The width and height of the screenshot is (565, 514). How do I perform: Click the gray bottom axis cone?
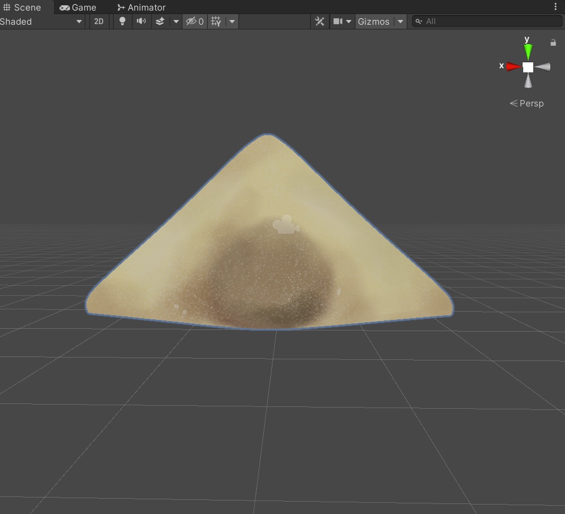[528, 81]
